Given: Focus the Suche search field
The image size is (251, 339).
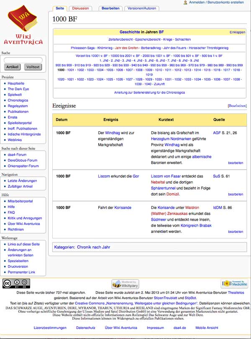Looking at the screenshot, I should click(x=23, y=60).
